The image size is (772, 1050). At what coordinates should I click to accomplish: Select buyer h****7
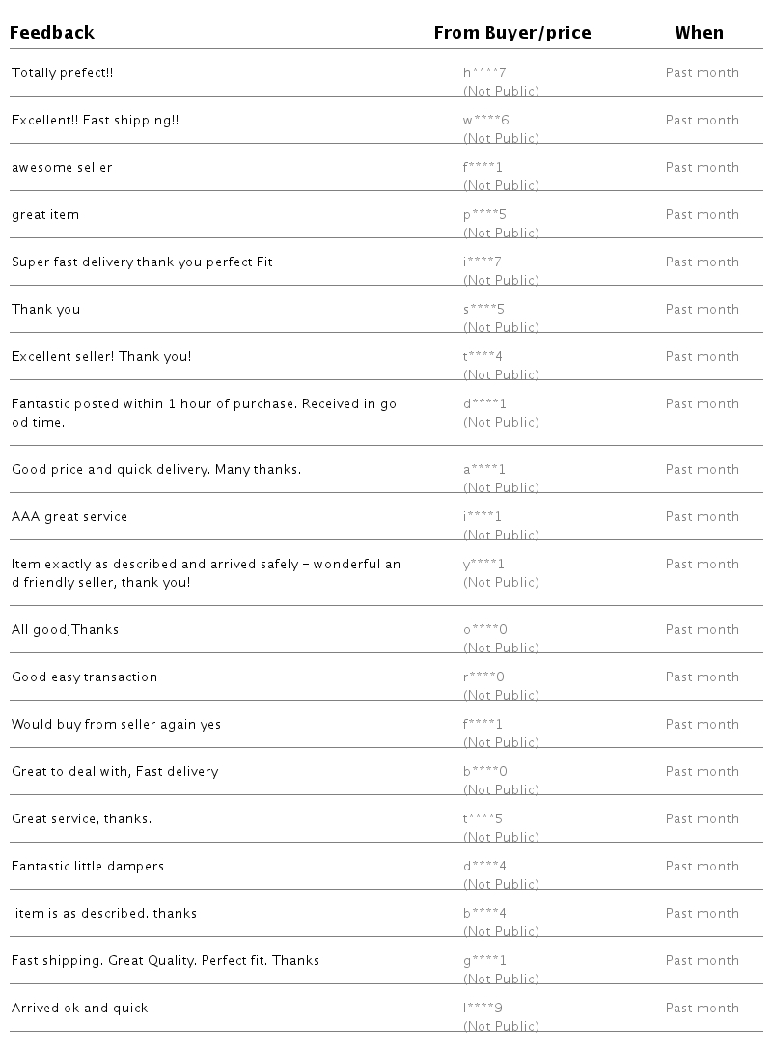(484, 73)
